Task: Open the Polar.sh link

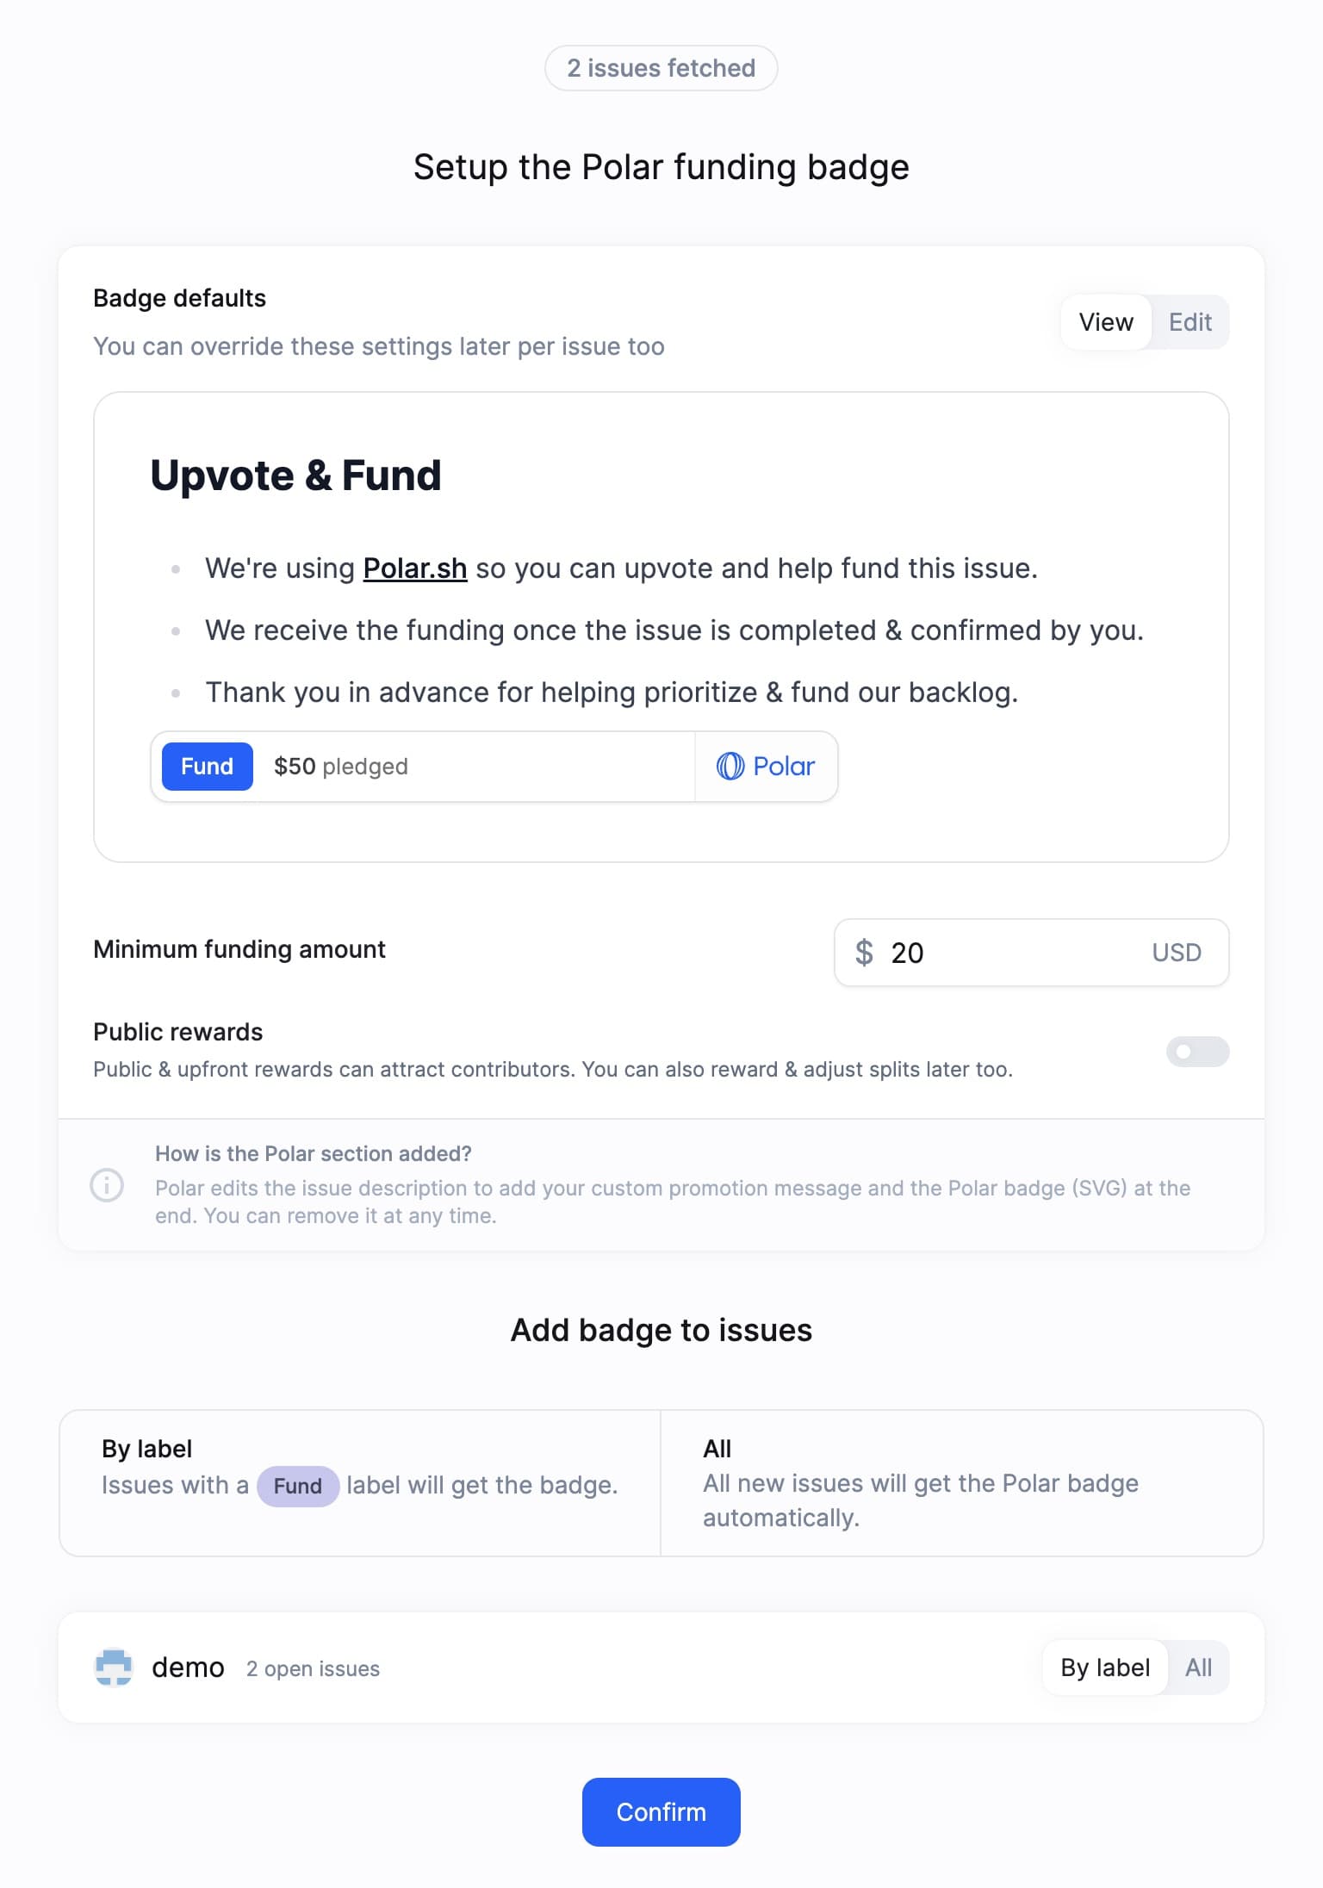Action: (415, 568)
